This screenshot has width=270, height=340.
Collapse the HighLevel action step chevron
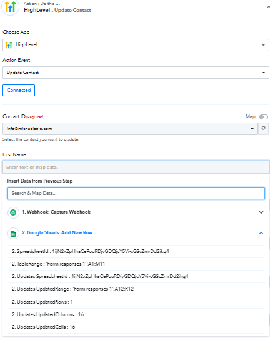[268, 7]
